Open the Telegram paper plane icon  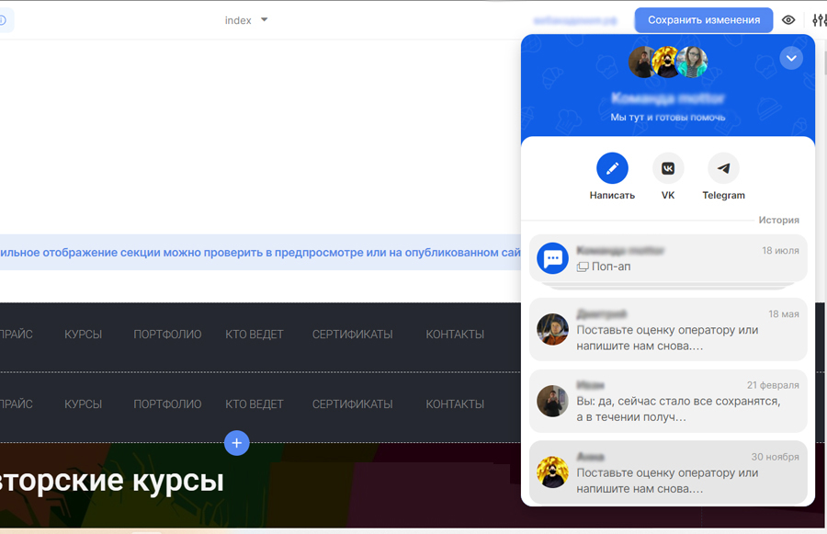coord(723,169)
